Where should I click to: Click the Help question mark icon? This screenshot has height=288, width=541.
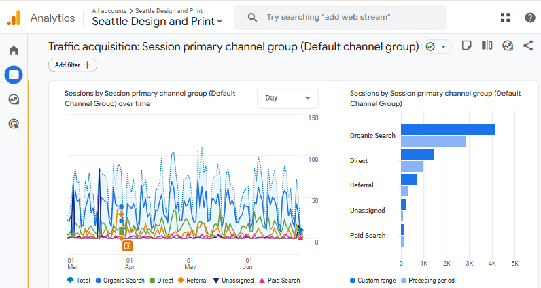pos(530,18)
